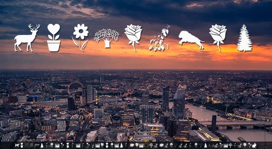Viewport: 272px width, 149px height.
Task: Select the heart flower pot icon
Action: [54, 38]
